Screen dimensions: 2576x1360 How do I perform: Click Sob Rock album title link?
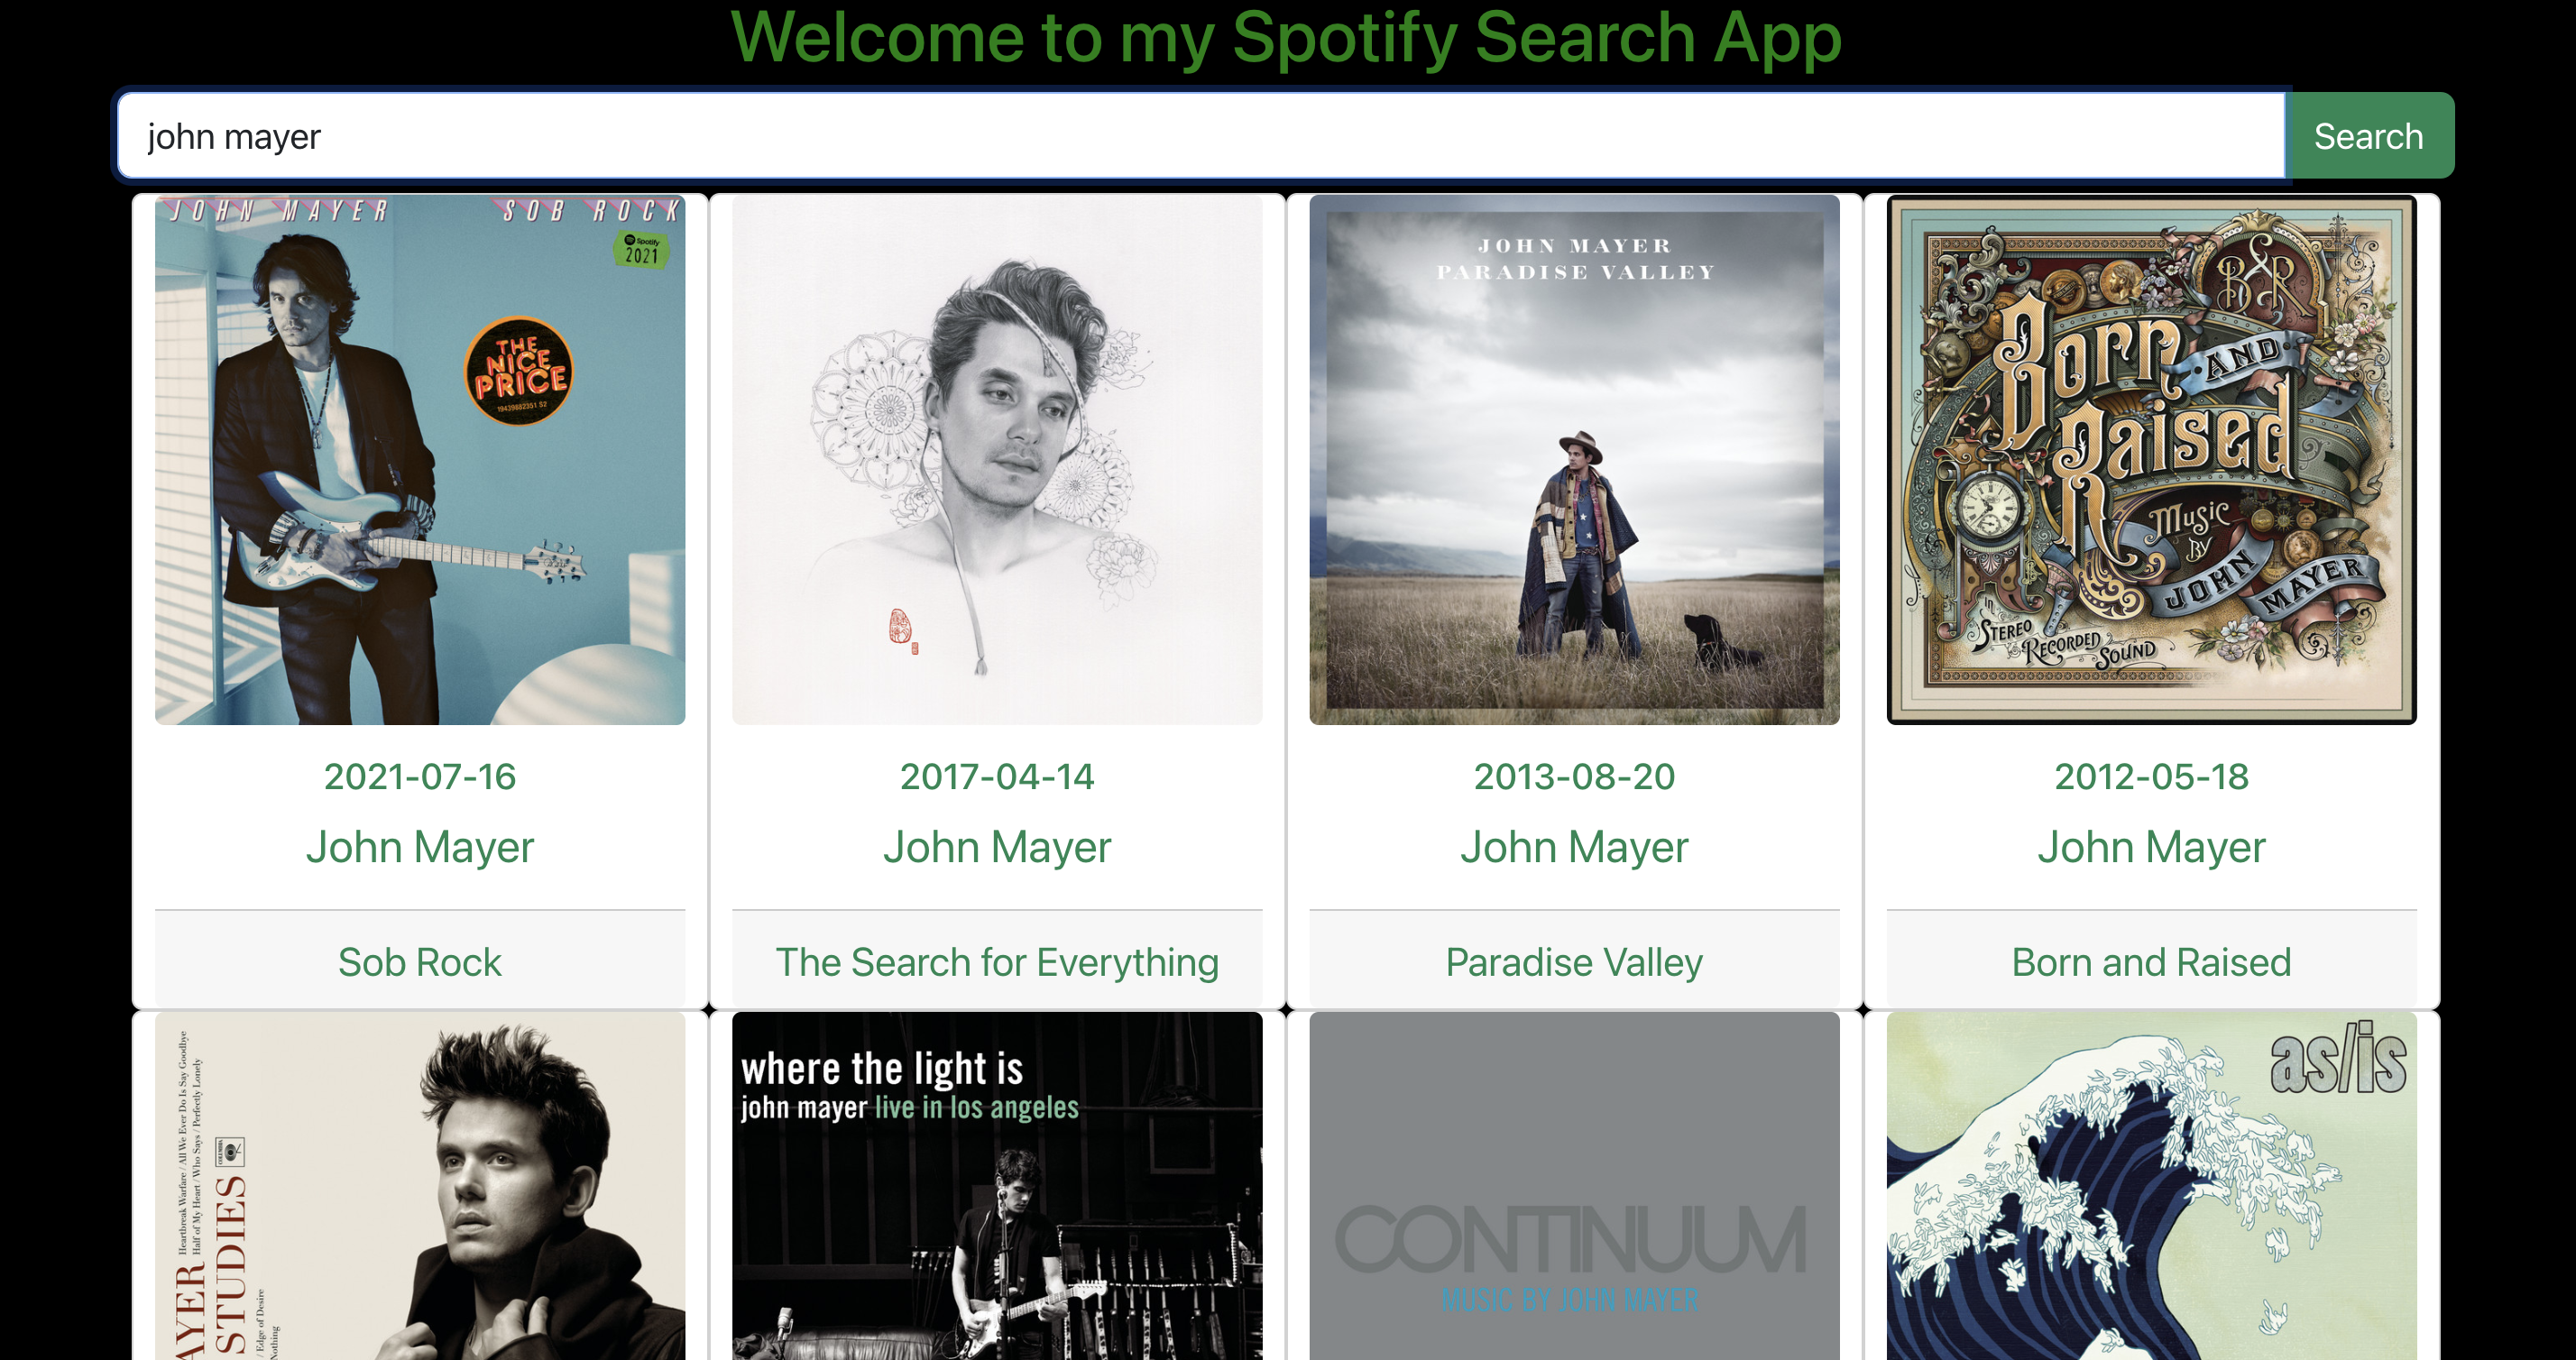click(419, 960)
